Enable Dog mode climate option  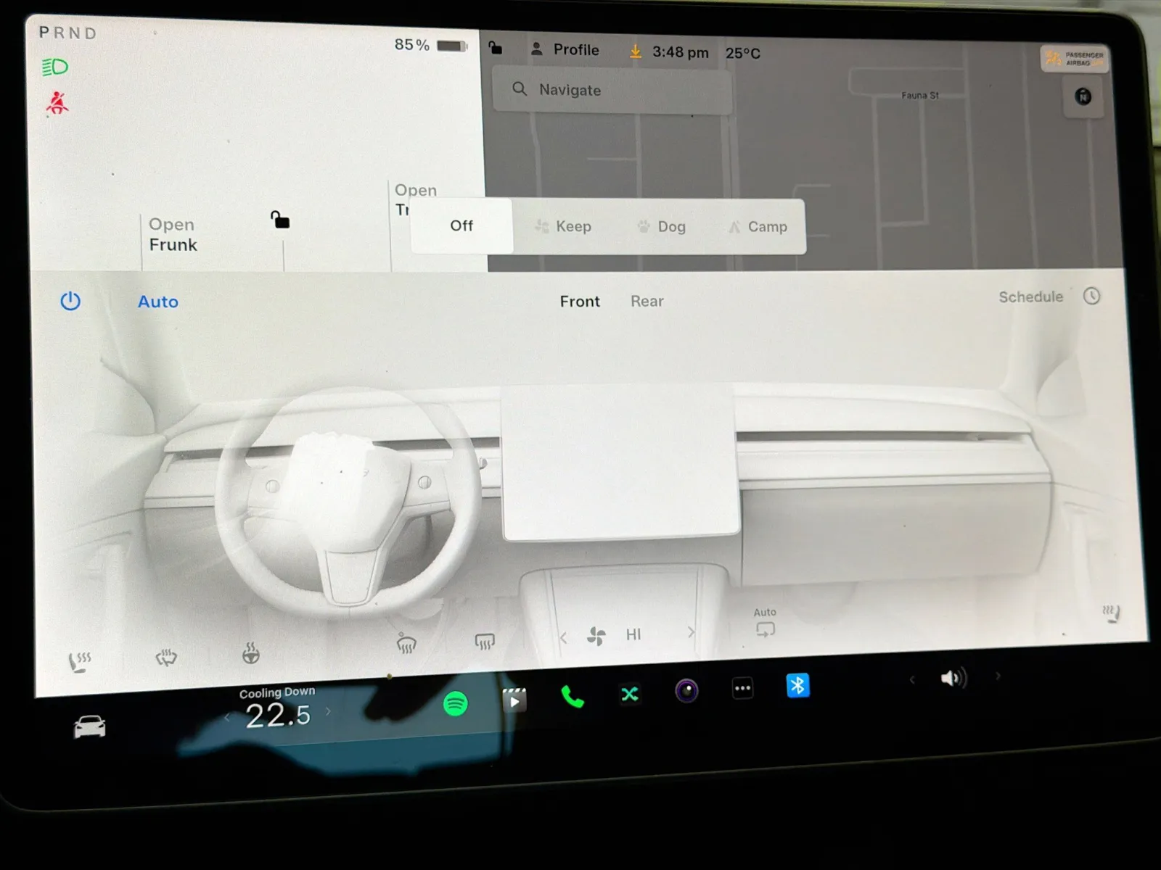(x=662, y=227)
